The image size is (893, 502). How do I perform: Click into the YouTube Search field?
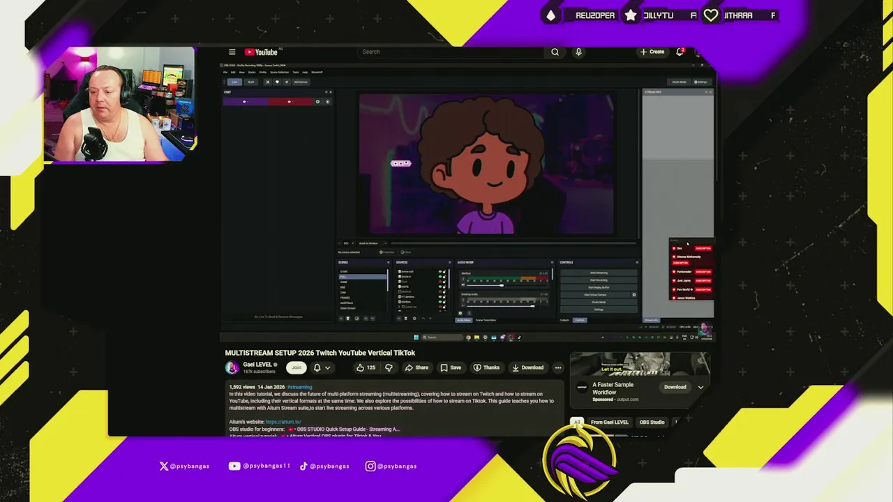(x=451, y=52)
